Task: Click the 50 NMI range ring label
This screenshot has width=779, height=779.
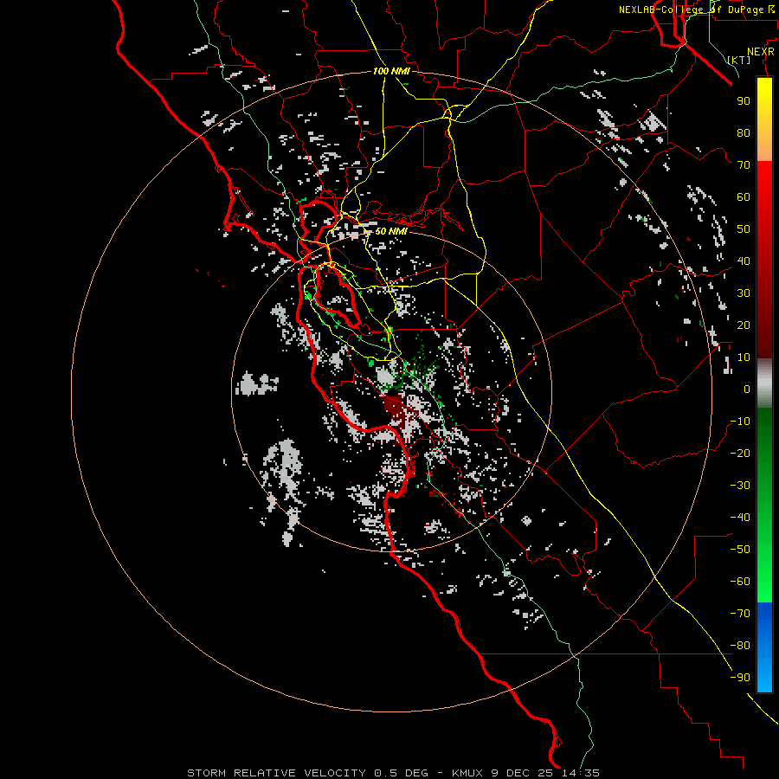Action: (x=391, y=231)
